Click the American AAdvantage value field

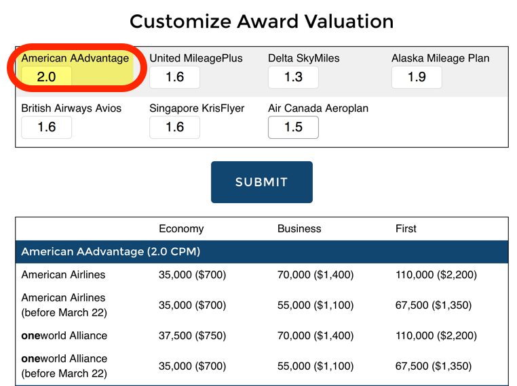(x=47, y=77)
